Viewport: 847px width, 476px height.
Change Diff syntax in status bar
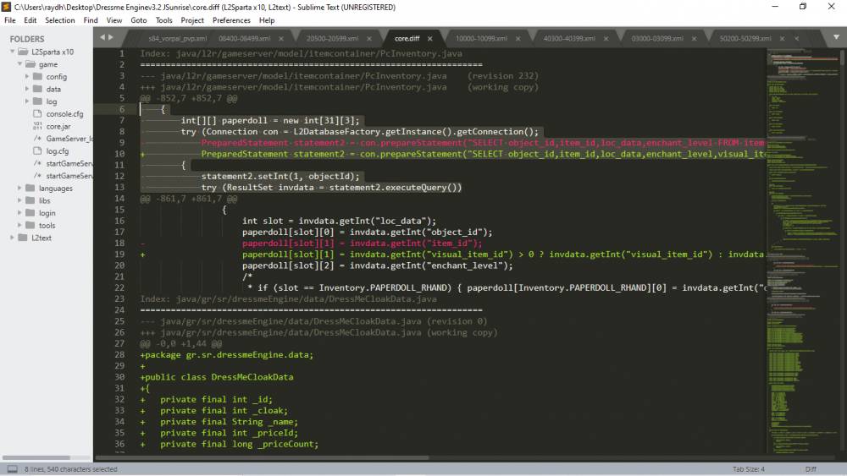810,469
